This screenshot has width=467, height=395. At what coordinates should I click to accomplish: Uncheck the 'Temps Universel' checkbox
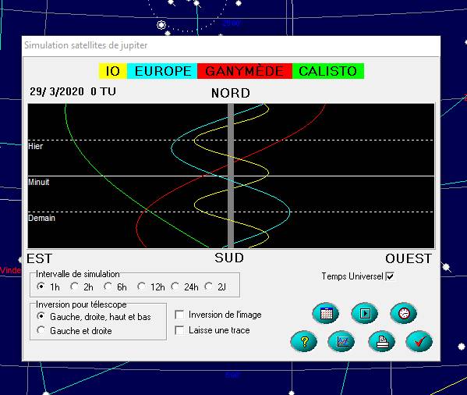click(x=390, y=276)
